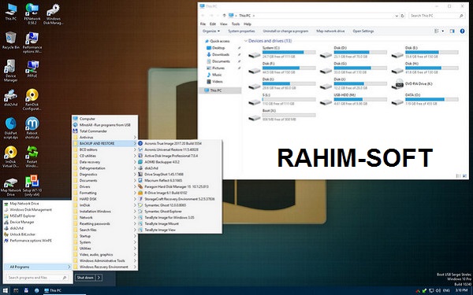Click the Windows Start button on taskbar
Screen dimensions: 473x295
click(x=6, y=290)
